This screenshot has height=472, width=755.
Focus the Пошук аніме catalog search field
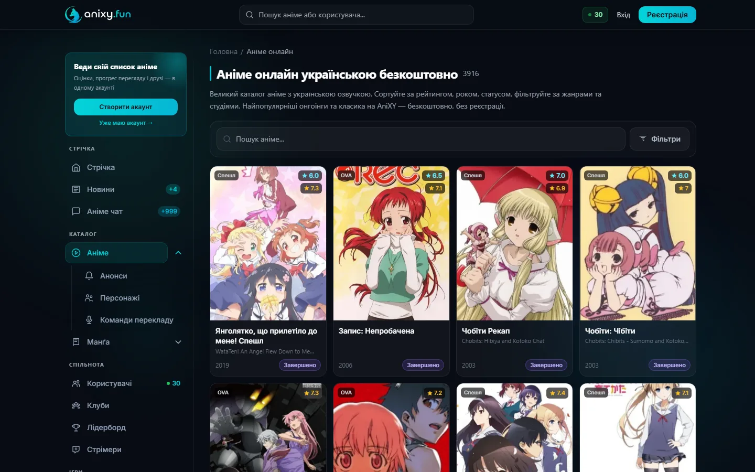(421, 139)
